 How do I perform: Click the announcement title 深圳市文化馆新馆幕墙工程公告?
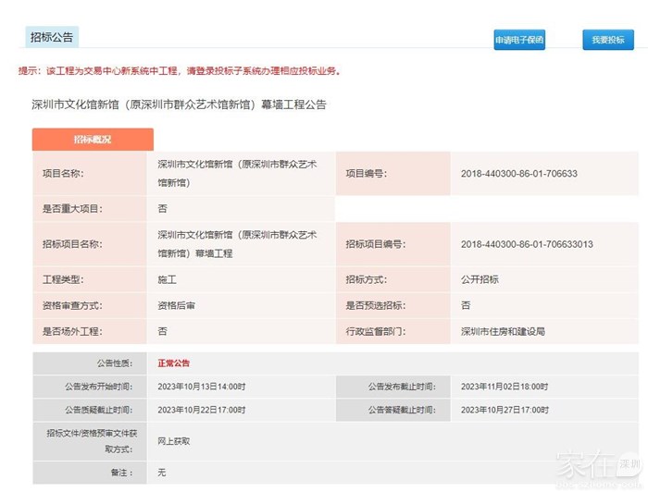(179, 105)
